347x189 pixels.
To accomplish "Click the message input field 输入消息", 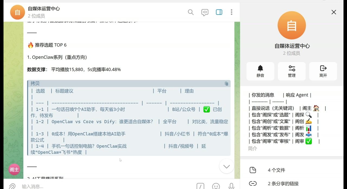I will click(x=81, y=186).
